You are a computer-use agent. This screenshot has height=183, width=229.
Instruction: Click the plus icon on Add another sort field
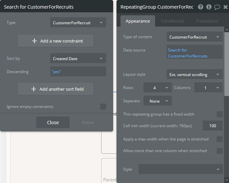coord(34,89)
